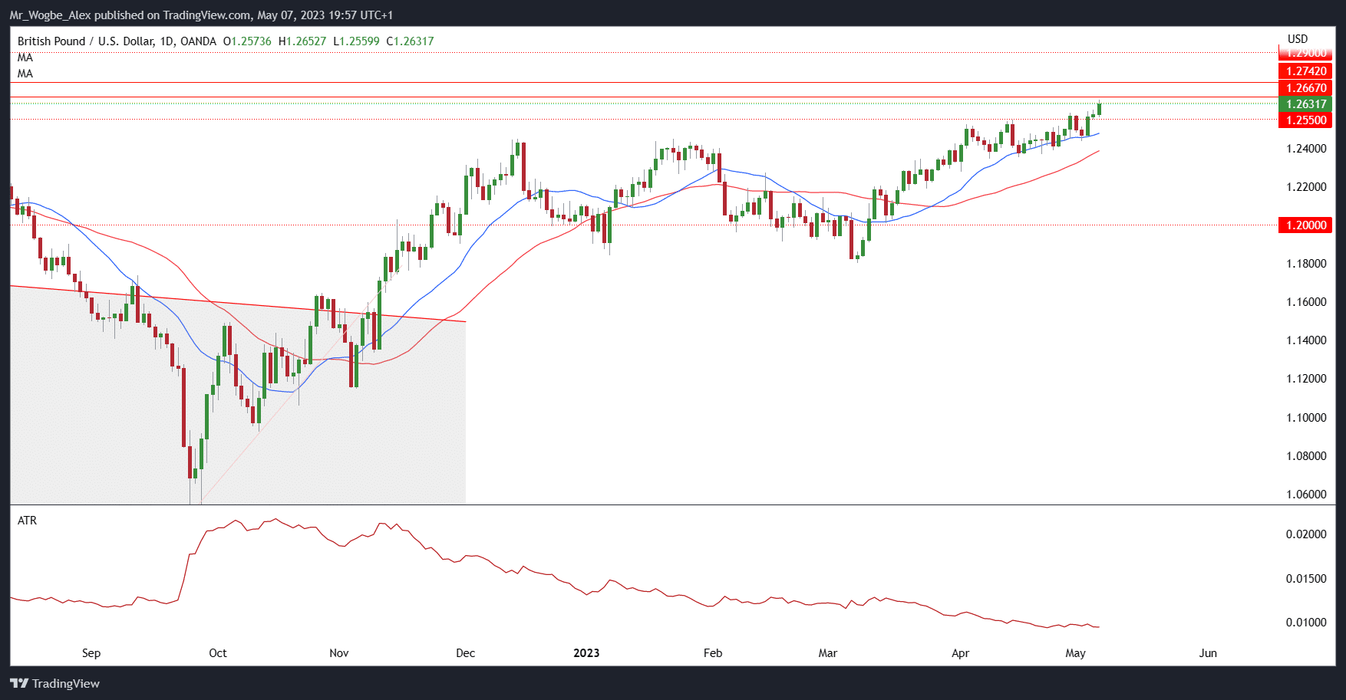Click the TradingView logo in the footer
1346x700 pixels.
tap(55, 683)
